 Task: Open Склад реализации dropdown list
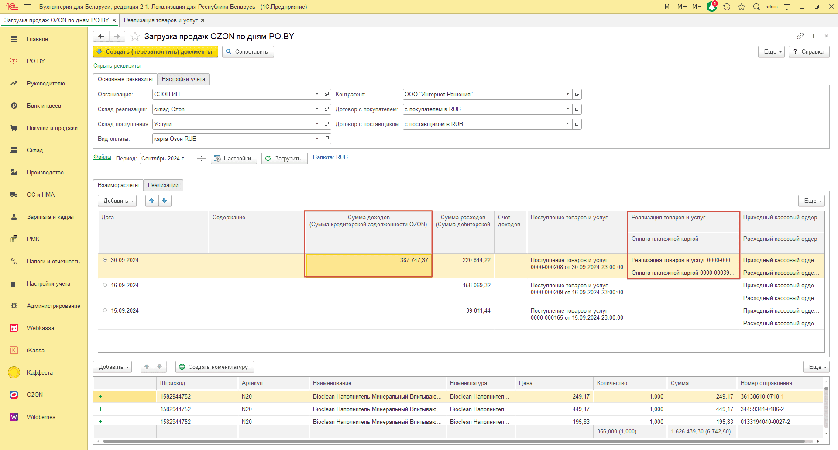coord(317,109)
